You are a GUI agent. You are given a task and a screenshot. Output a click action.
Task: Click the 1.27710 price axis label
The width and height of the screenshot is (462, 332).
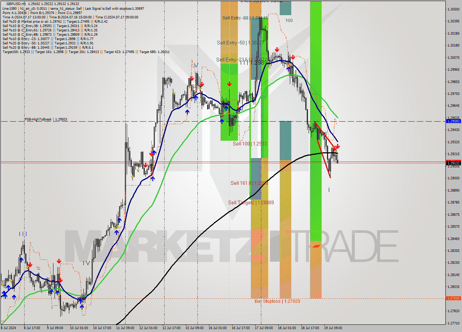453,323
